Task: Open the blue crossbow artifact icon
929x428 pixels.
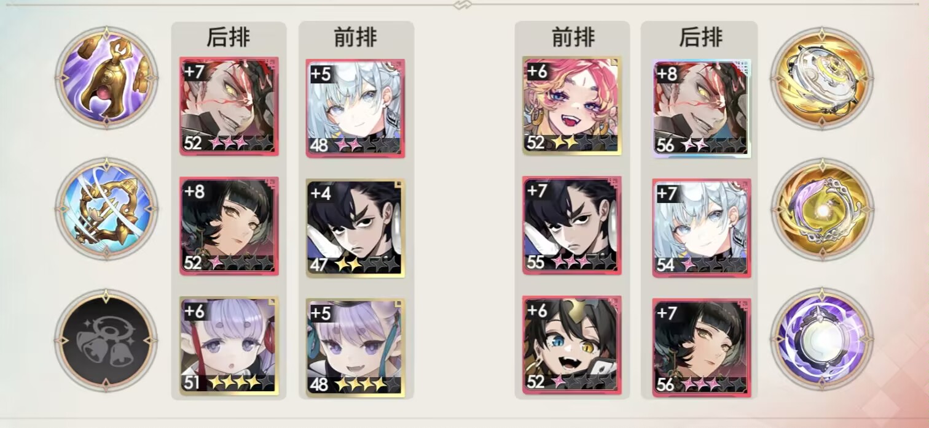Action: (106, 209)
